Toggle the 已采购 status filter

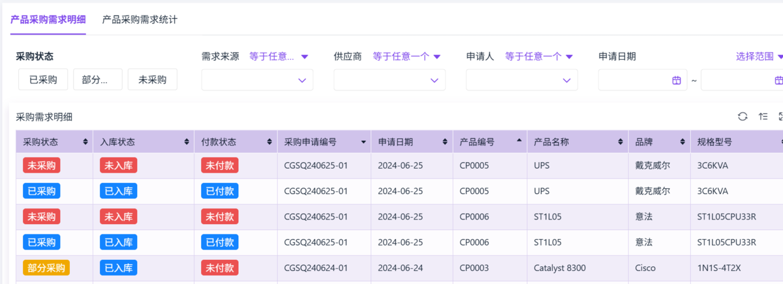pyautogui.click(x=43, y=79)
